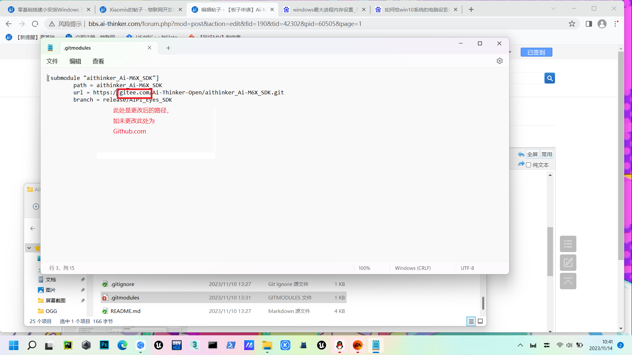Switch to Xiaomis的帖子 browser tab

pos(141,10)
